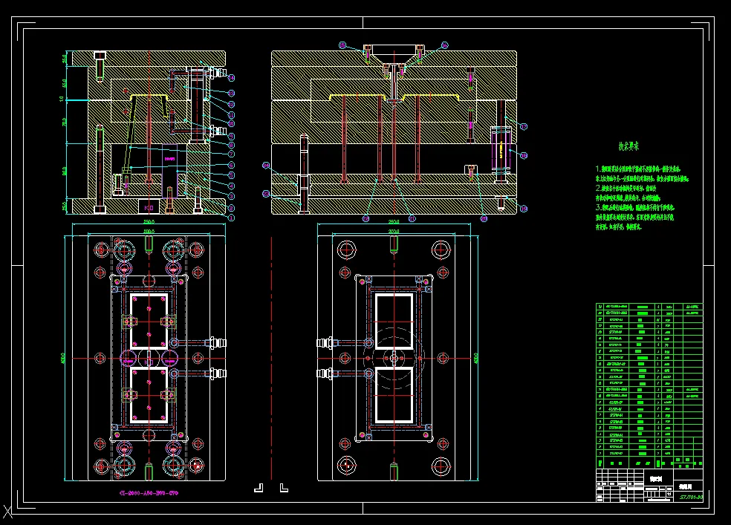Select part balloon number 22
This screenshot has width=731, height=525.
tap(366, 218)
